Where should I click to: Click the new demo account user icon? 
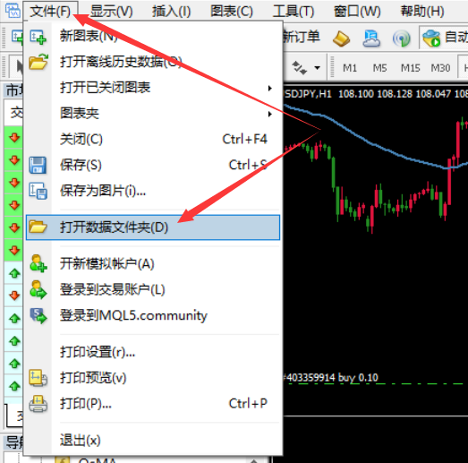38,263
